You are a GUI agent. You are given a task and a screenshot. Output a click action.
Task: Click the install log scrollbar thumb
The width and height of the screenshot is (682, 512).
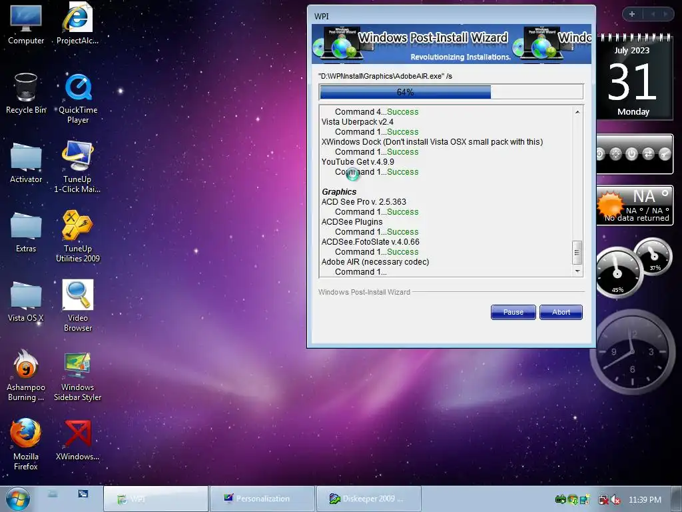[x=577, y=253]
